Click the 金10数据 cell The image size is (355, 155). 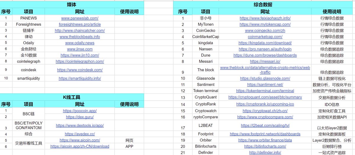pyautogui.click(x=28, y=55)
